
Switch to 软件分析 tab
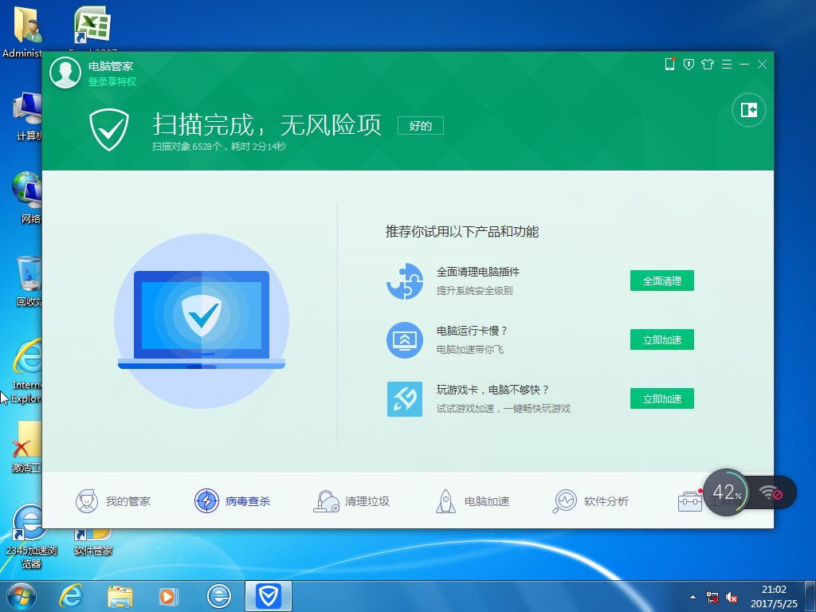point(590,501)
